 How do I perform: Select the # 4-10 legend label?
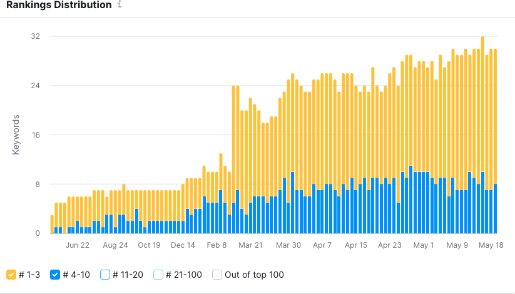tap(76, 275)
